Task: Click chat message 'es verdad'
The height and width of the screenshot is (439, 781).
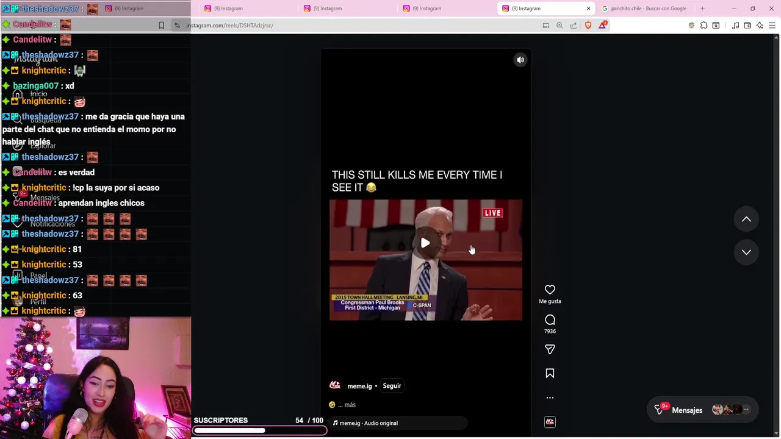Action: (76, 173)
